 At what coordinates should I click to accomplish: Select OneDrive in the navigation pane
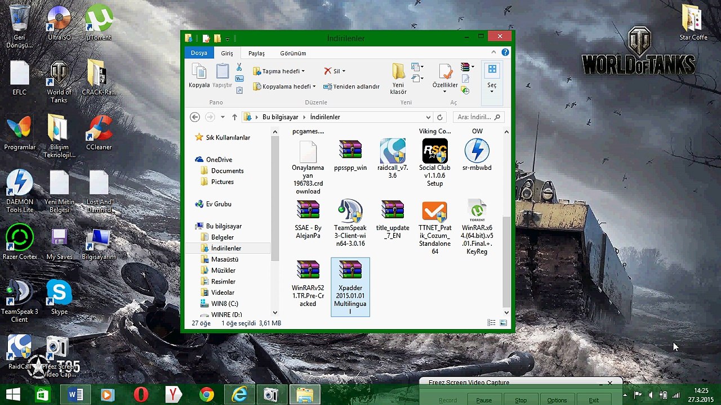tap(219, 160)
